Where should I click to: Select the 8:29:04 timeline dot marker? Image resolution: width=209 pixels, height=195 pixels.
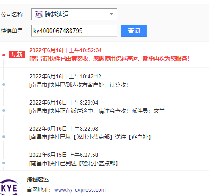[4, 111]
